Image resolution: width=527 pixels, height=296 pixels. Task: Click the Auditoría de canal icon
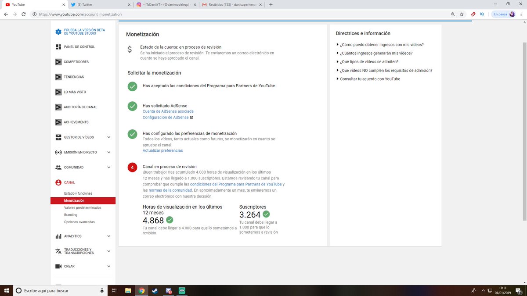(58, 107)
